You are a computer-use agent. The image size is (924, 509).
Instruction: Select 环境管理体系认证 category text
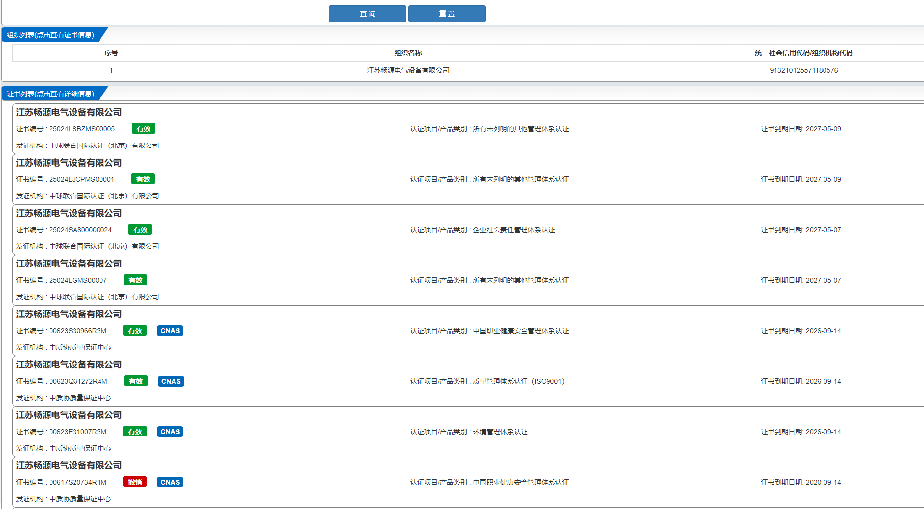pos(500,432)
